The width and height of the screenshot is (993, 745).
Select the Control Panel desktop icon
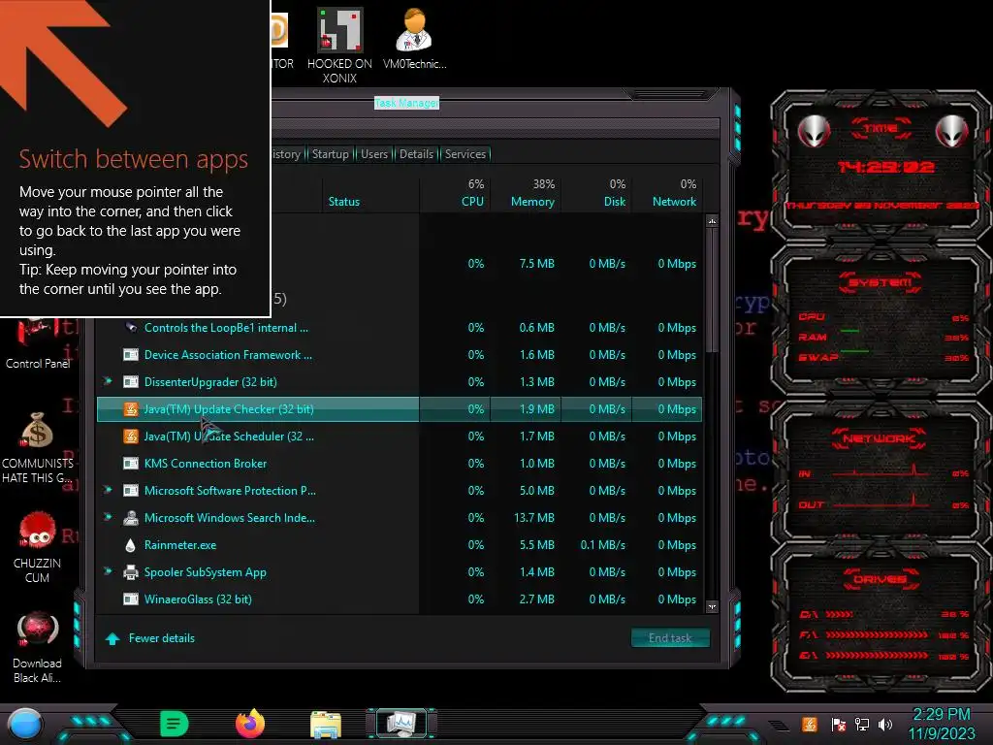click(x=38, y=343)
